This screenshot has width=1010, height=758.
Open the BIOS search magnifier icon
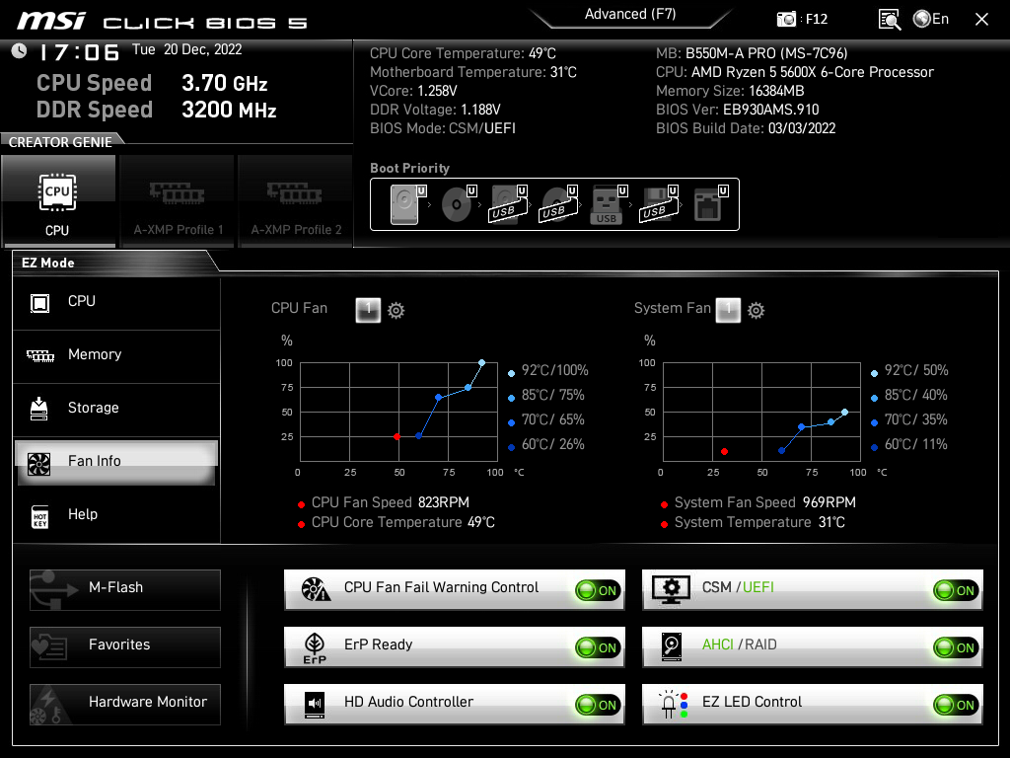coord(890,20)
